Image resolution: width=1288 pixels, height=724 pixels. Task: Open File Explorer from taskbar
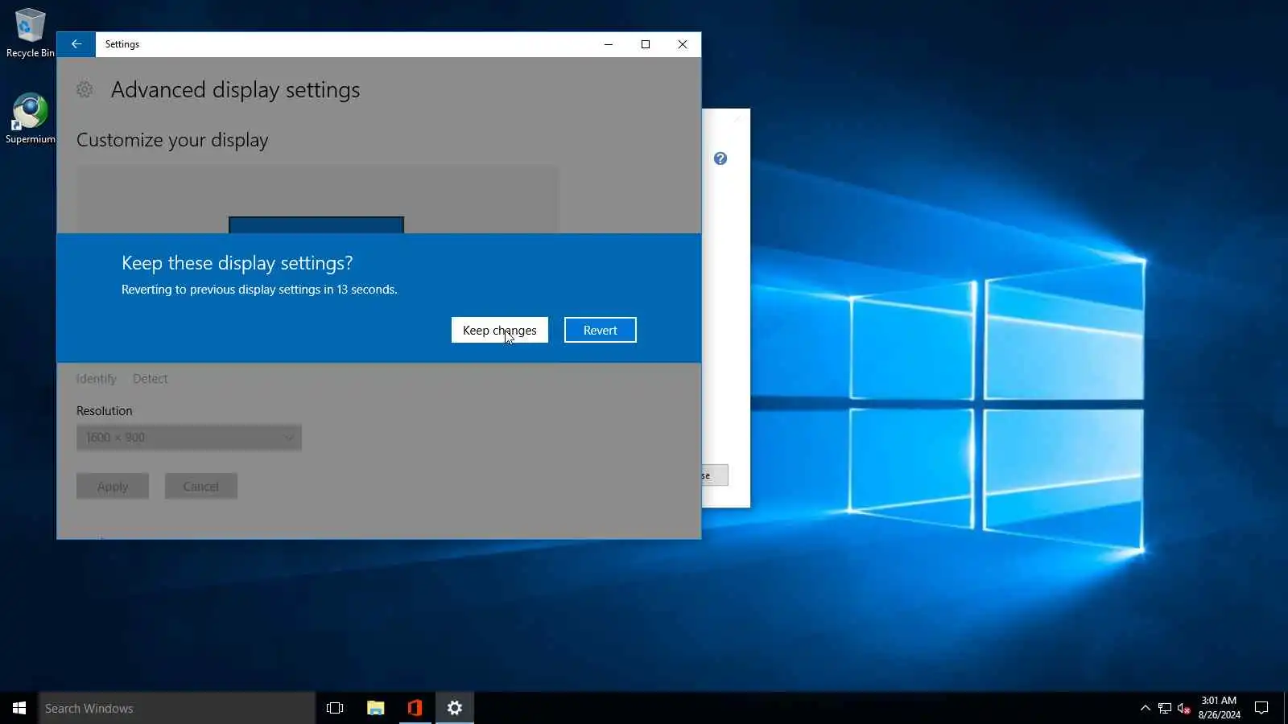(x=375, y=708)
